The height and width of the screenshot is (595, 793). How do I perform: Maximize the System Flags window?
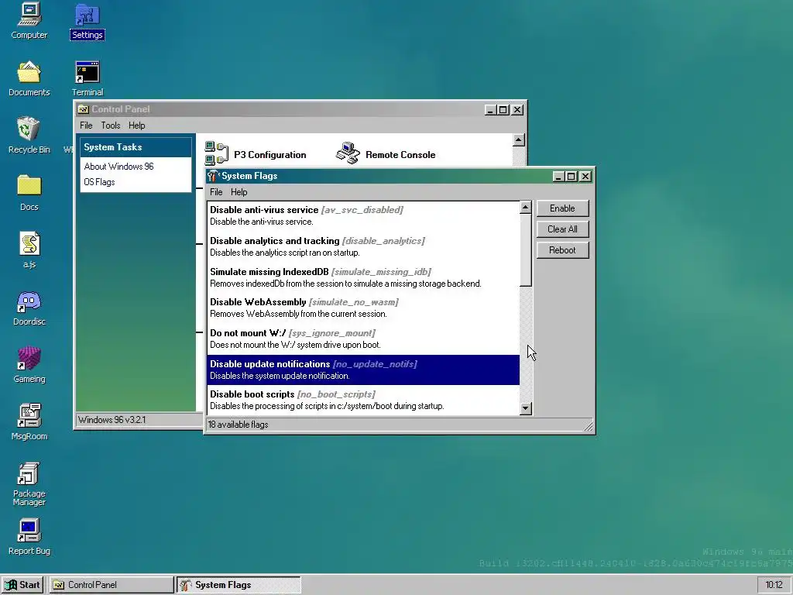(572, 176)
